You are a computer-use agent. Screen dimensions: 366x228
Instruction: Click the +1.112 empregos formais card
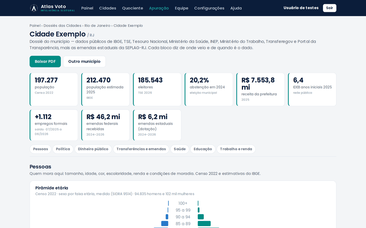click(x=54, y=125)
